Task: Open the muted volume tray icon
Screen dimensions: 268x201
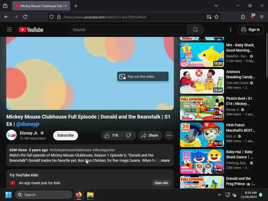Action: coord(234,195)
